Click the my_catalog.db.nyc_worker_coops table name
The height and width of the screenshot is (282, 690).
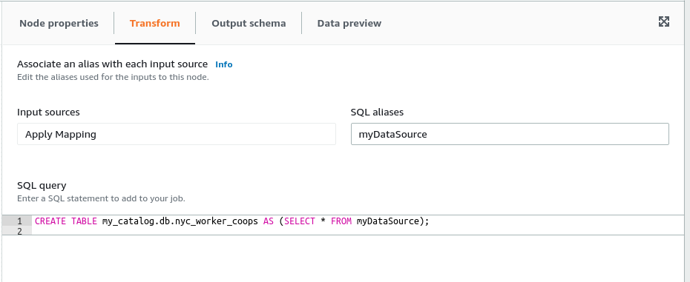(180, 221)
